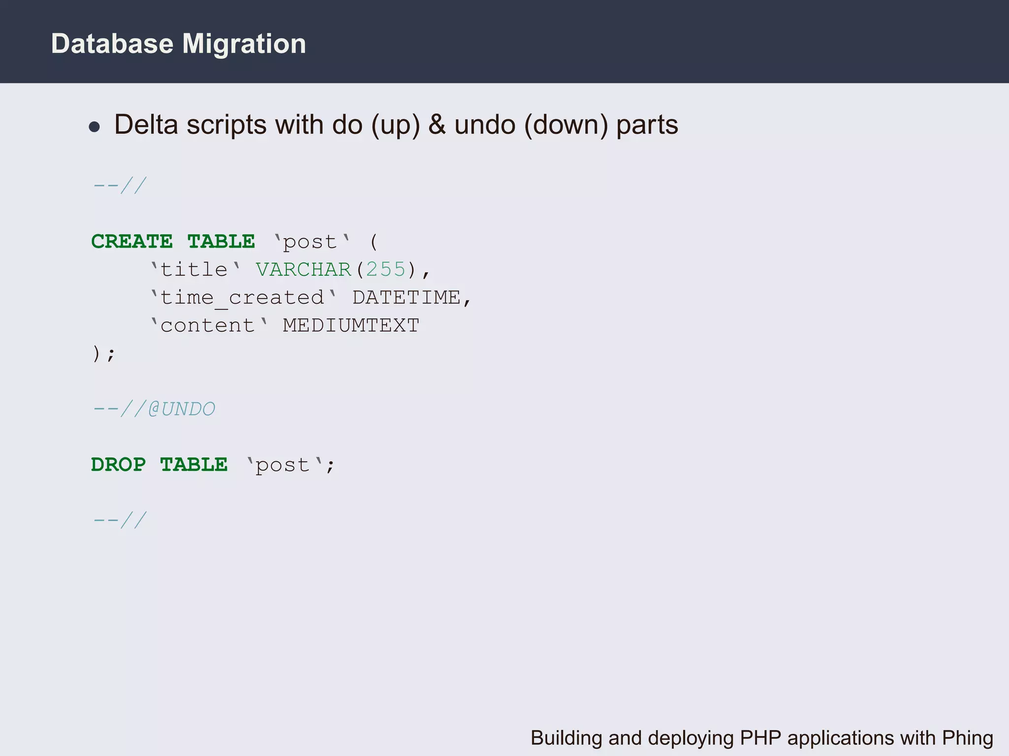
Task: Click the 'VARCHAR' data type
Action: [303, 270]
